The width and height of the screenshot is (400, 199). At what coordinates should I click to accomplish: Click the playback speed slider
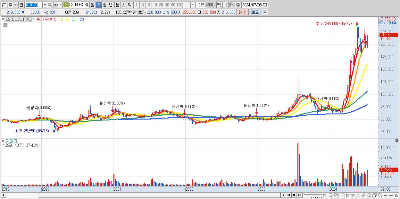(x=315, y=195)
